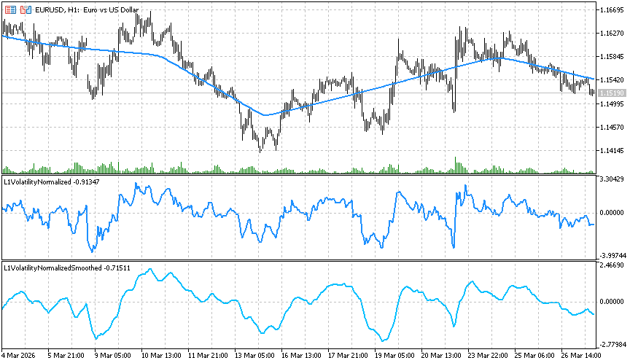The height and width of the screenshot is (363, 630).
Task: Click price scale value 1.14145
Action: (x=612, y=151)
